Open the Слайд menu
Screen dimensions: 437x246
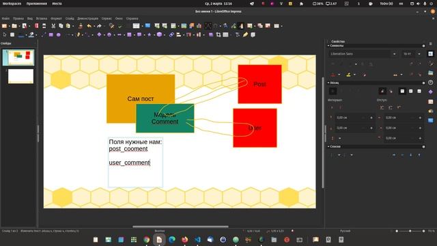[70, 18]
